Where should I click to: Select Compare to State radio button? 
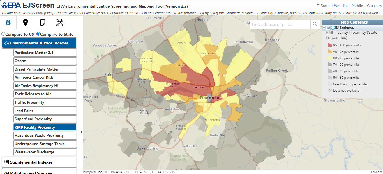click(38, 34)
